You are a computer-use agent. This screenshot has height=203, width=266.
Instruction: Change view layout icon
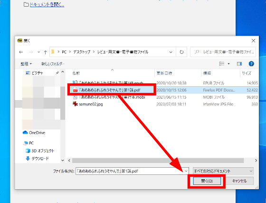tap(222, 64)
